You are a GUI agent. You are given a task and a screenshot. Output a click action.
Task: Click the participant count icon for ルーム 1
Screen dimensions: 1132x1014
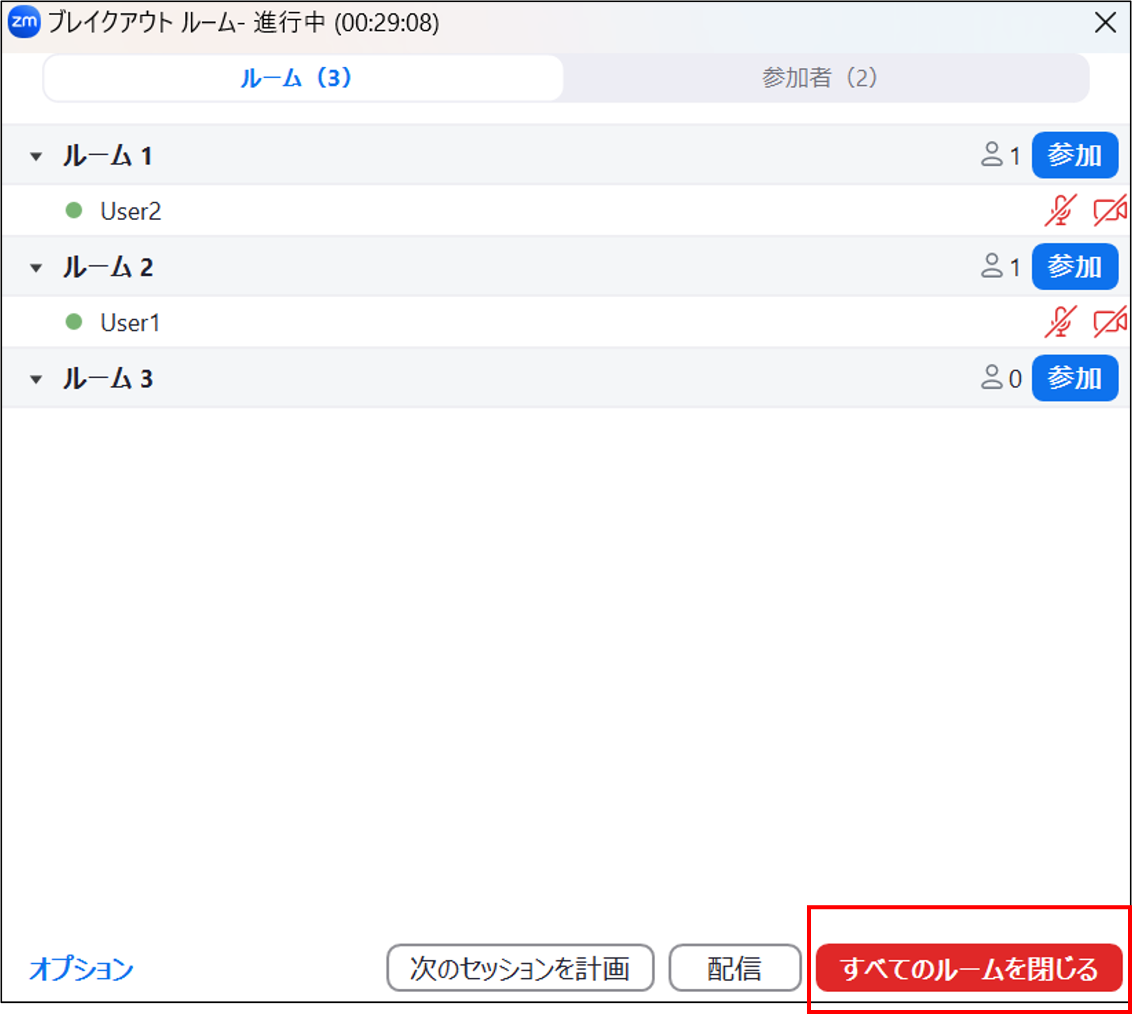click(992, 155)
